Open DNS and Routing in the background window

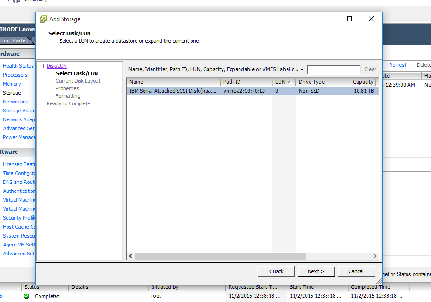click(x=19, y=182)
